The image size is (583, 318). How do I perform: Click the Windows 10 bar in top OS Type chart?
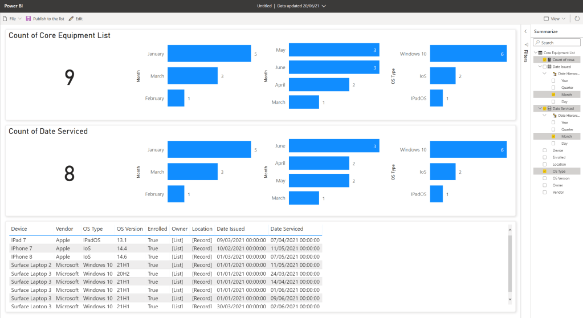click(468, 54)
